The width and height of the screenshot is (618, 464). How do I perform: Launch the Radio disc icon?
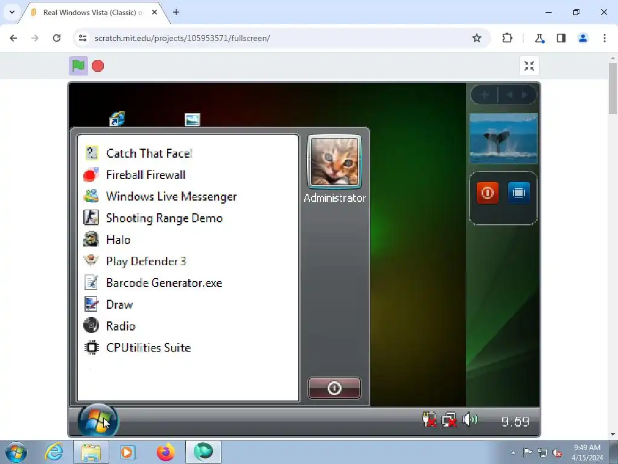click(91, 326)
